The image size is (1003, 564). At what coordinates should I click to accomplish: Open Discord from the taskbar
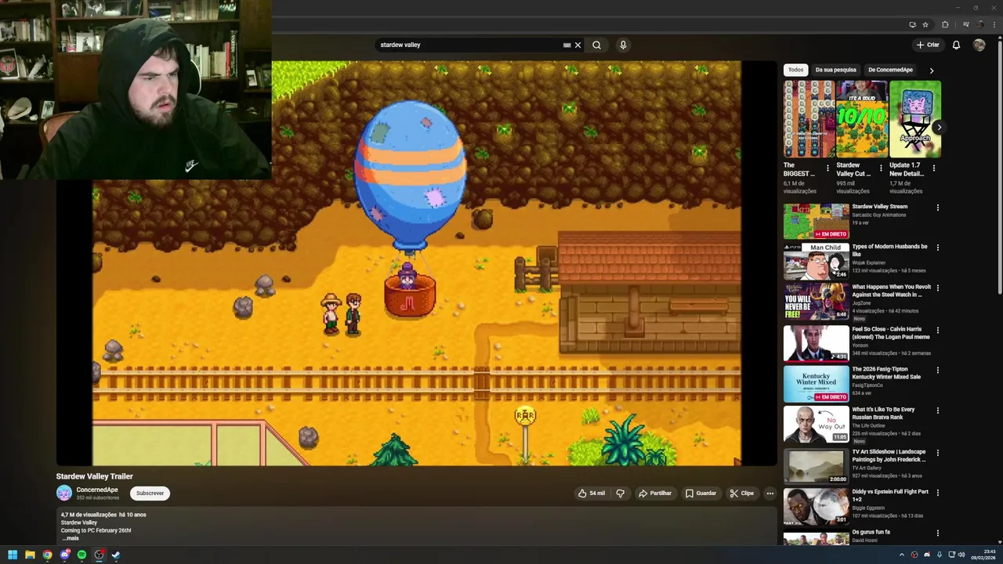point(64,555)
